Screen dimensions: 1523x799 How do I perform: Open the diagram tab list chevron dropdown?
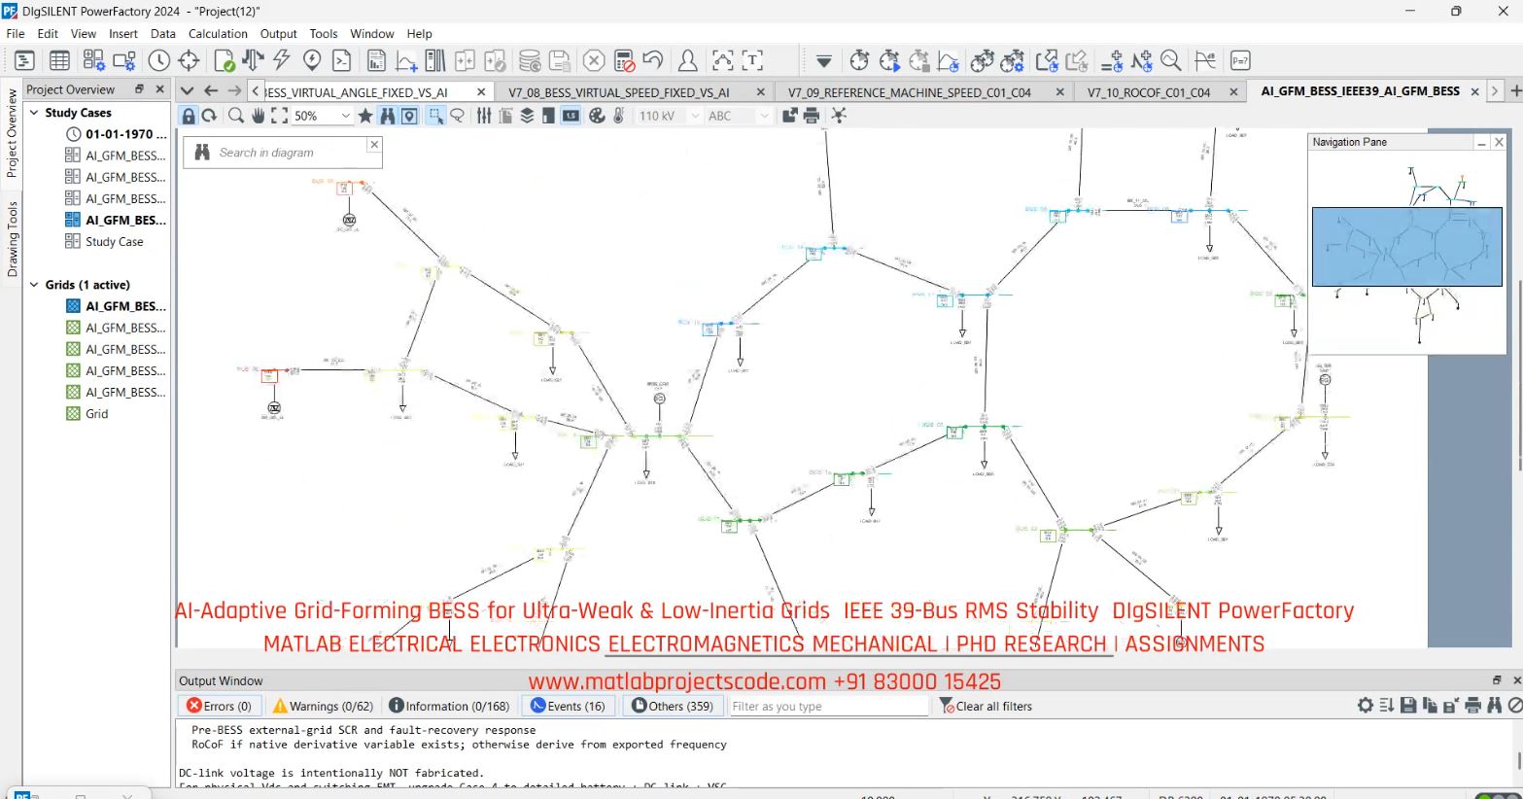click(x=188, y=90)
